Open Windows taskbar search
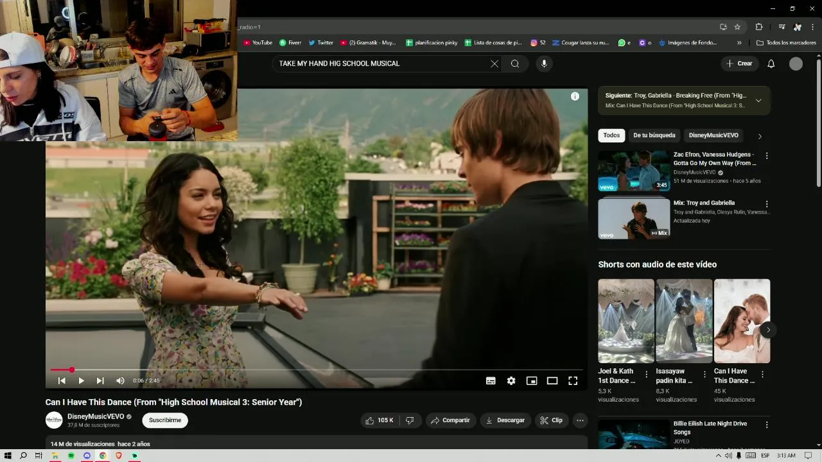 [x=23, y=456]
